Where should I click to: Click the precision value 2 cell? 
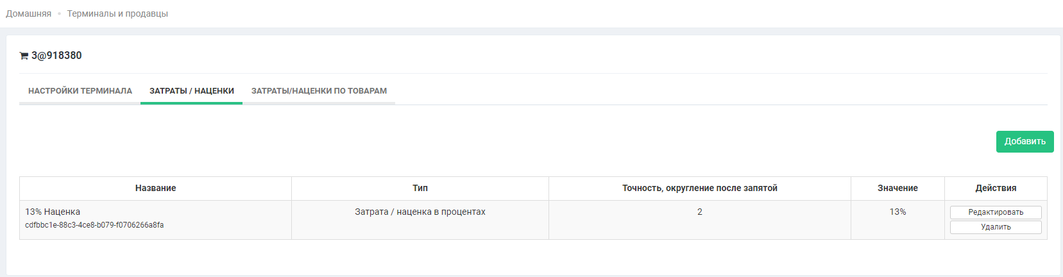pos(699,212)
